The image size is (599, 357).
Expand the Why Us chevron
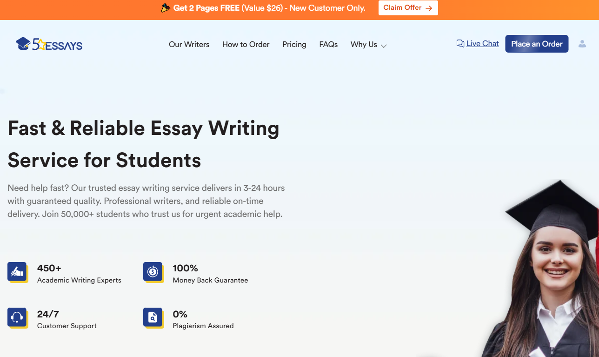pos(384,46)
